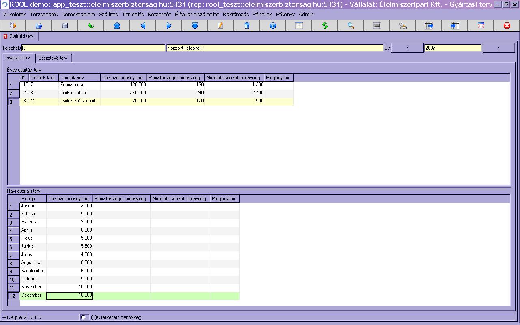520x325 pixels.
Task: Open the folder icon in toolbar
Action: tap(39, 26)
